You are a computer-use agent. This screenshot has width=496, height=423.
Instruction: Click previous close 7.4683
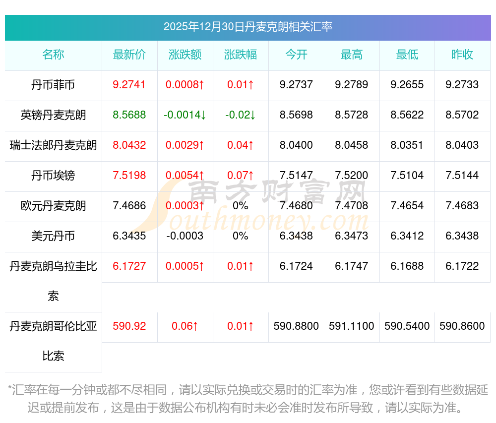pyautogui.click(x=462, y=205)
